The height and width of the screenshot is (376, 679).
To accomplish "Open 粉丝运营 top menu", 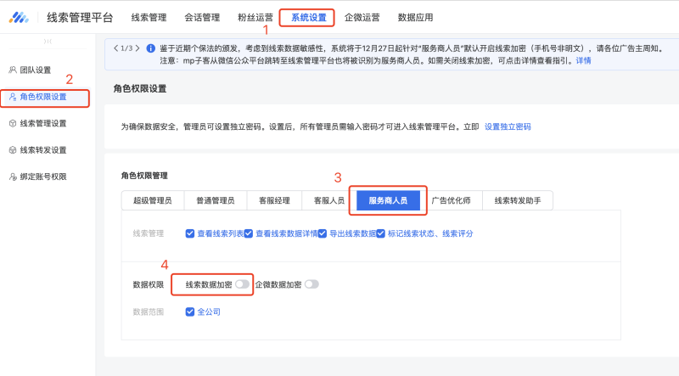I will coord(255,18).
